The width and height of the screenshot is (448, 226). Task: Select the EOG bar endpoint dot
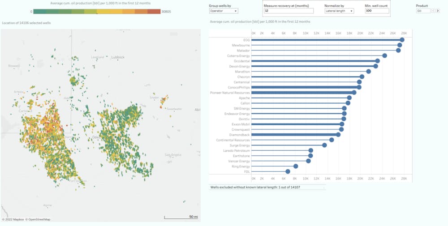402,40
